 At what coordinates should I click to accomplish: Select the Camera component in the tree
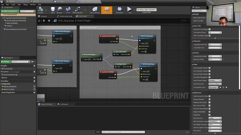tap(9, 26)
